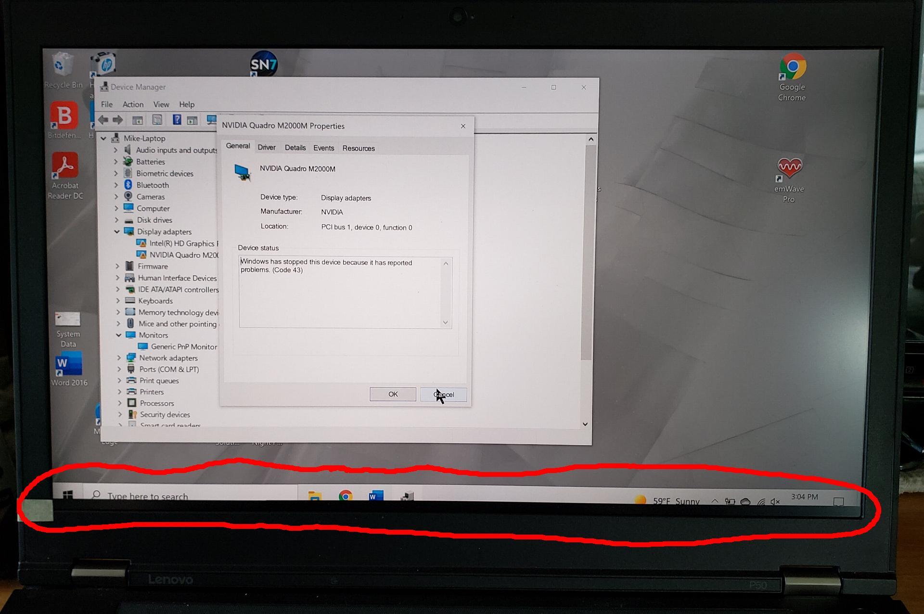Viewport: 924px width, 614px height.
Task: Switch to the Driver tab
Action: (x=267, y=148)
